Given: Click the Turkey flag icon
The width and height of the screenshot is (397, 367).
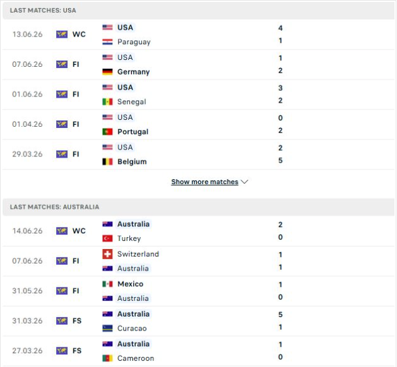Looking at the screenshot, I should (107, 238).
